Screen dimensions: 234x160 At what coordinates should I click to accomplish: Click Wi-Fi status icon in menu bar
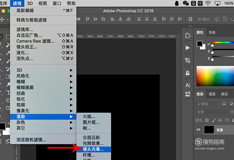[x=208, y=3]
